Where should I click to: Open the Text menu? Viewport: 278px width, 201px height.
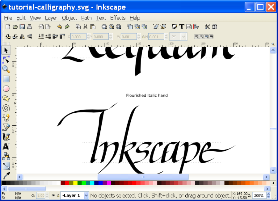[101, 18]
